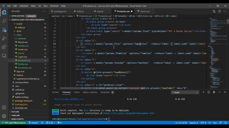The width and height of the screenshot is (229, 128).
Task: Change Vue language mode in status bar
Action: (x=215, y=123)
